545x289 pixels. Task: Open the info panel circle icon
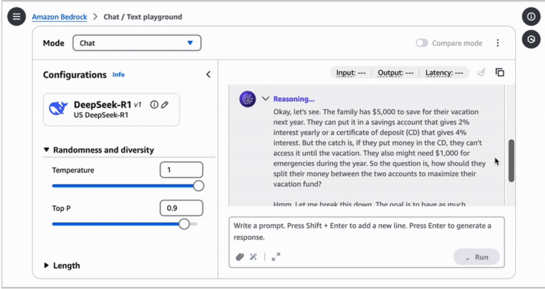point(531,16)
